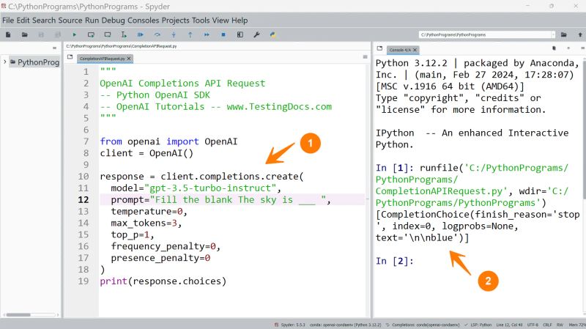Open the Tools menu
Viewport: 586px width, 329px height.
click(x=201, y=21)
